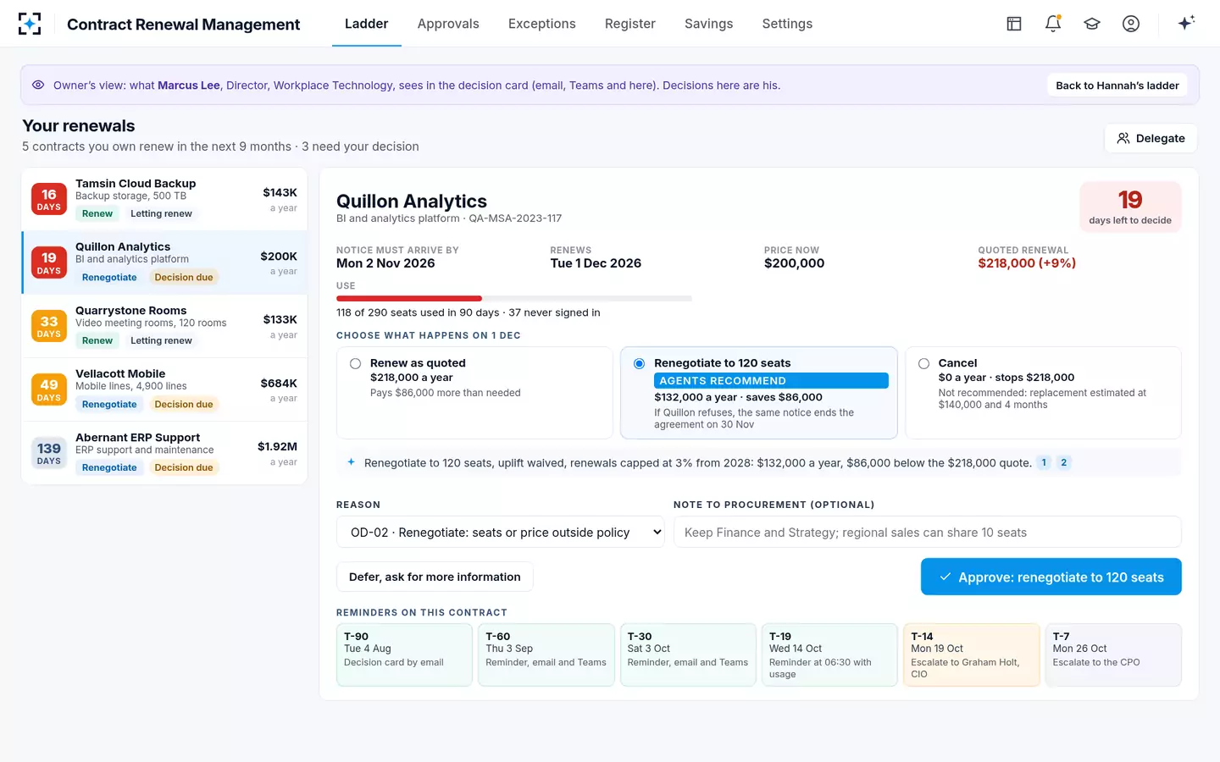Screen dimensions: 1220x762
Task: Open citation reference 2
Action: [1064, 462]
